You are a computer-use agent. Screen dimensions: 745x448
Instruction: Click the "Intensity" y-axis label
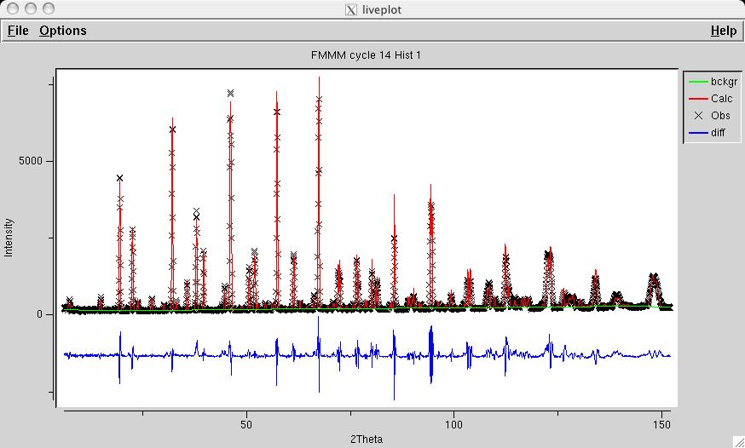click(x=9, y=238)
